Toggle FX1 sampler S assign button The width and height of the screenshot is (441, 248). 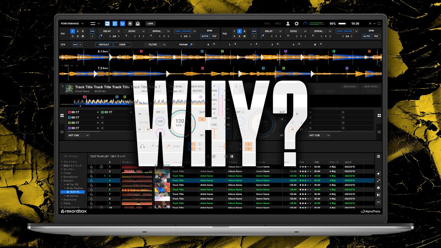[83, 31]
